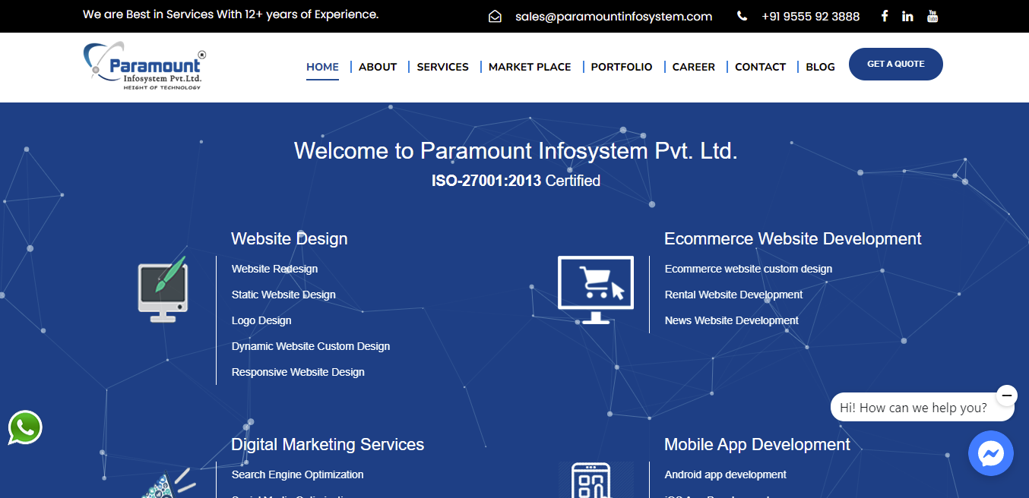This screenshot has width=1029, height=498.
Task: Click the envelope email icon
Action: 495,16
